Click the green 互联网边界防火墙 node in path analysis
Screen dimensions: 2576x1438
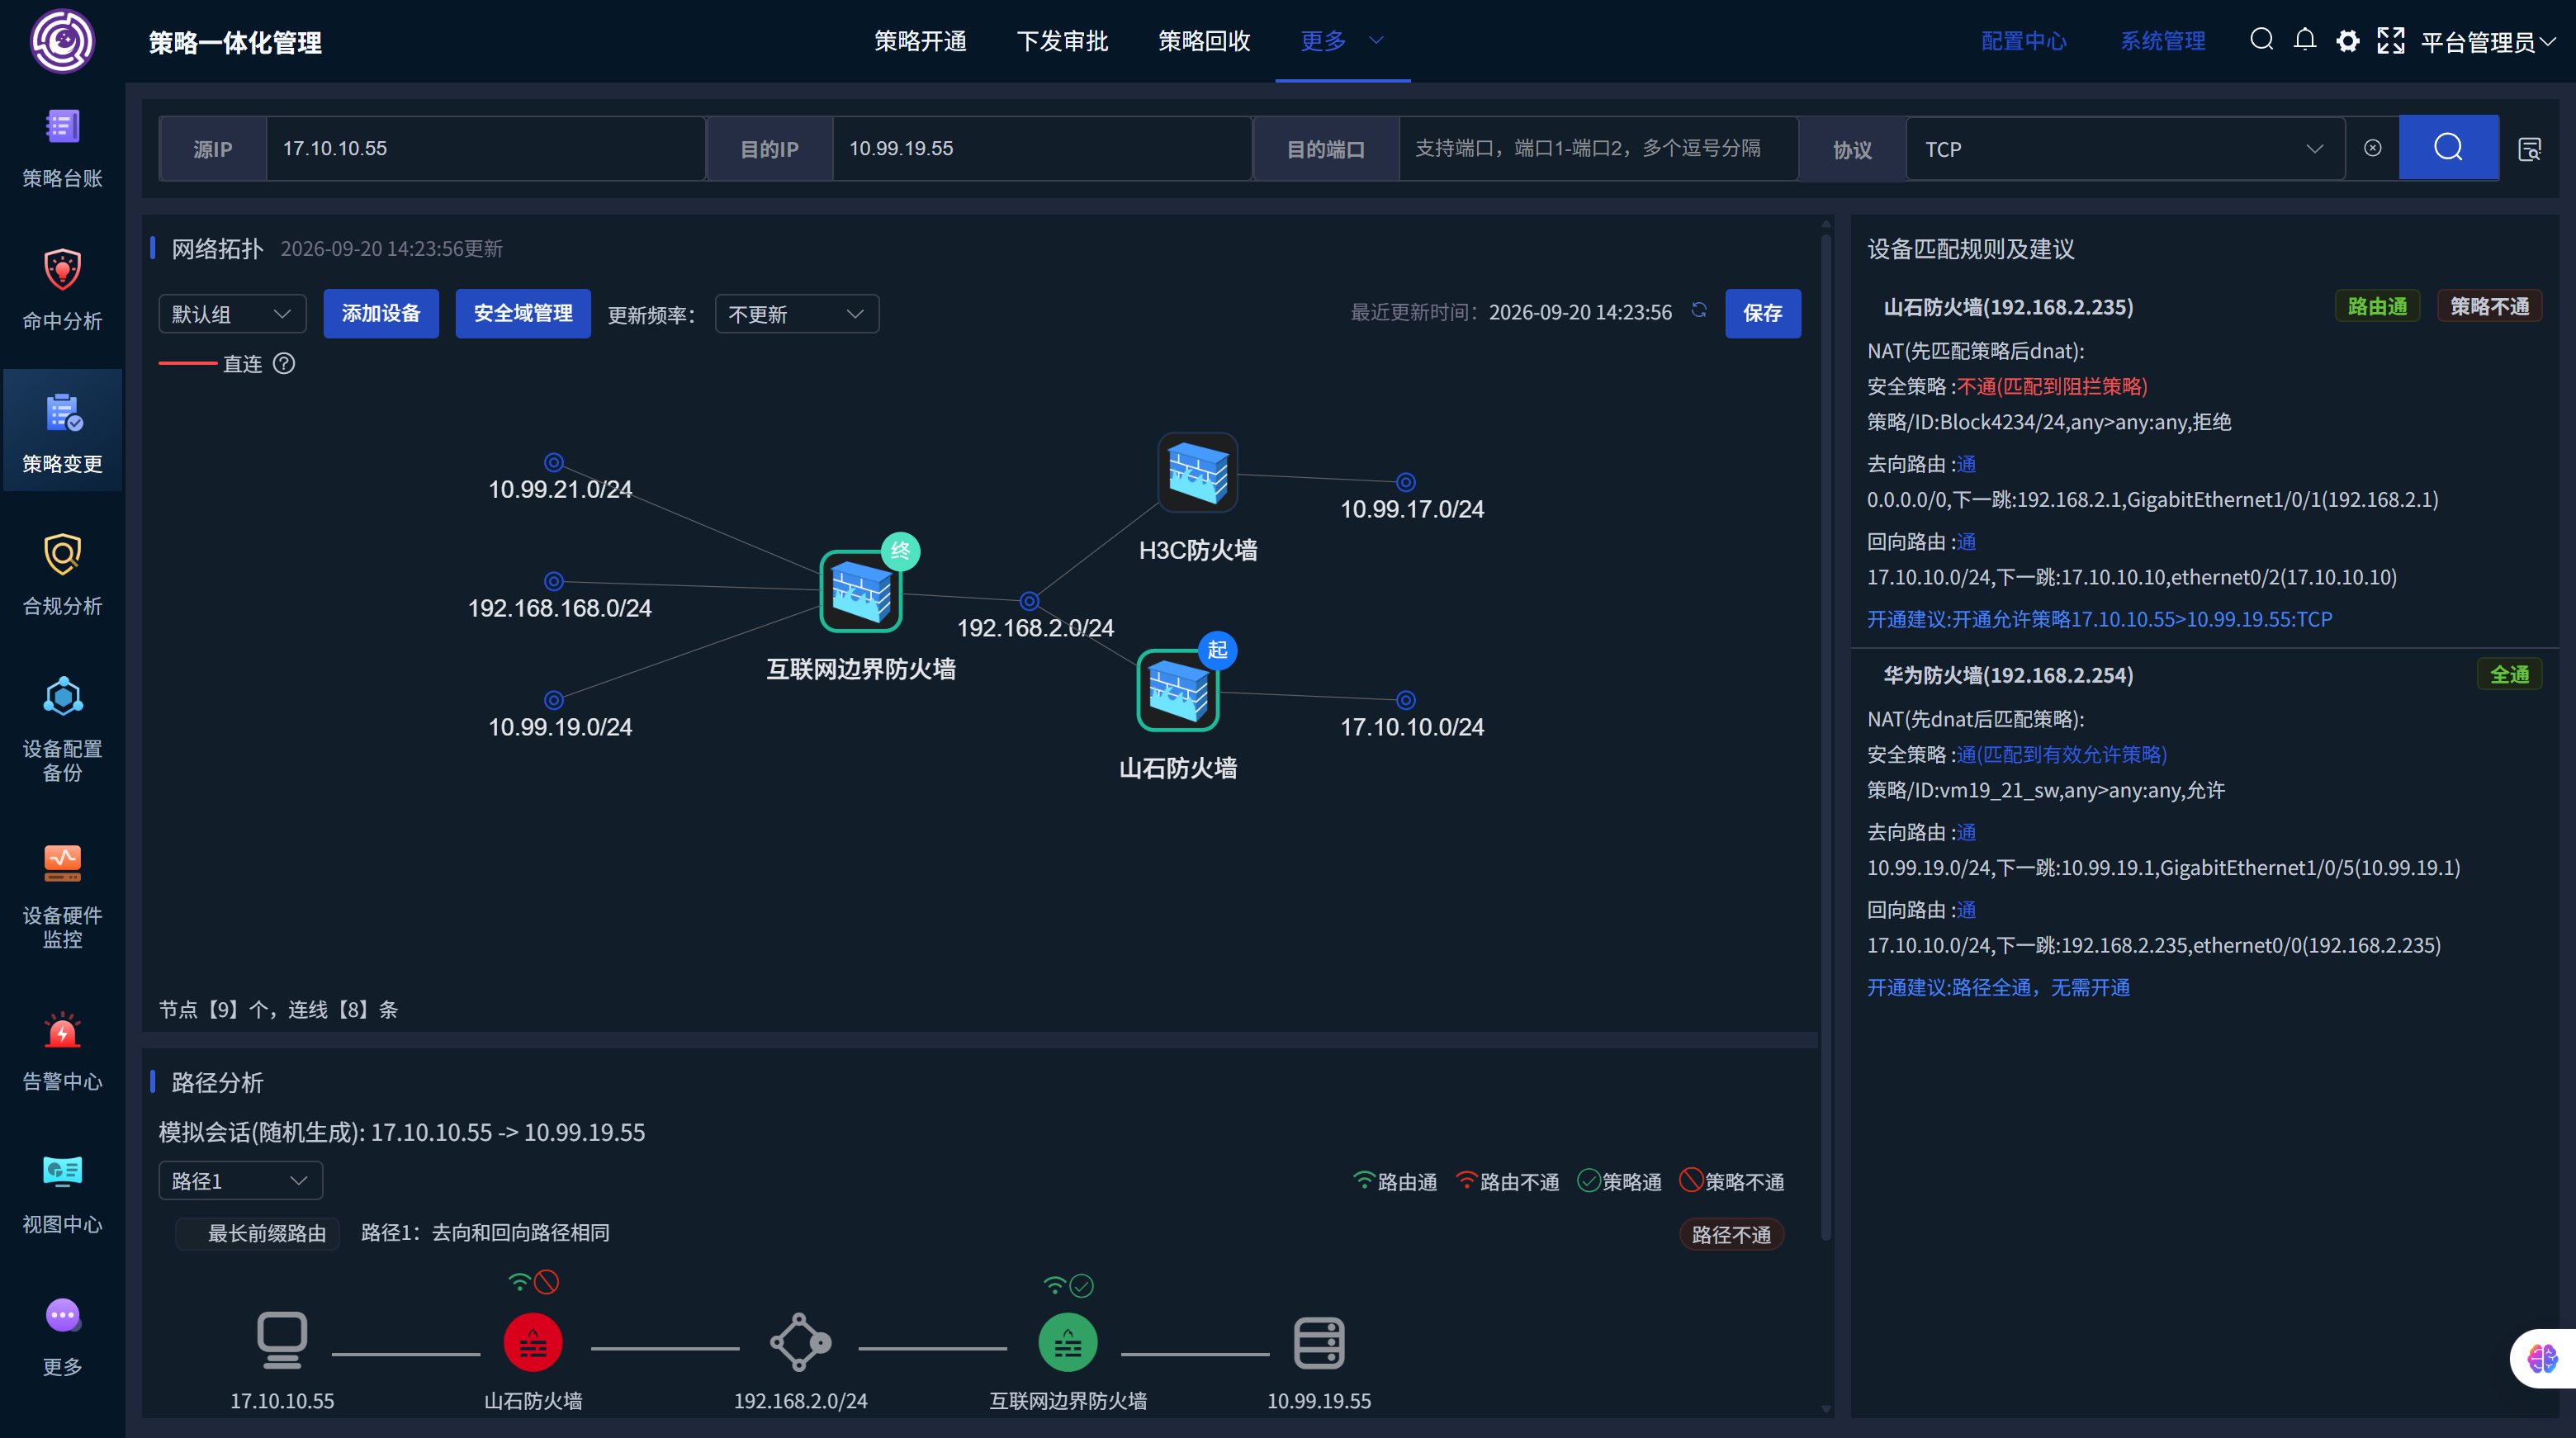(x=1068, y=1343)
